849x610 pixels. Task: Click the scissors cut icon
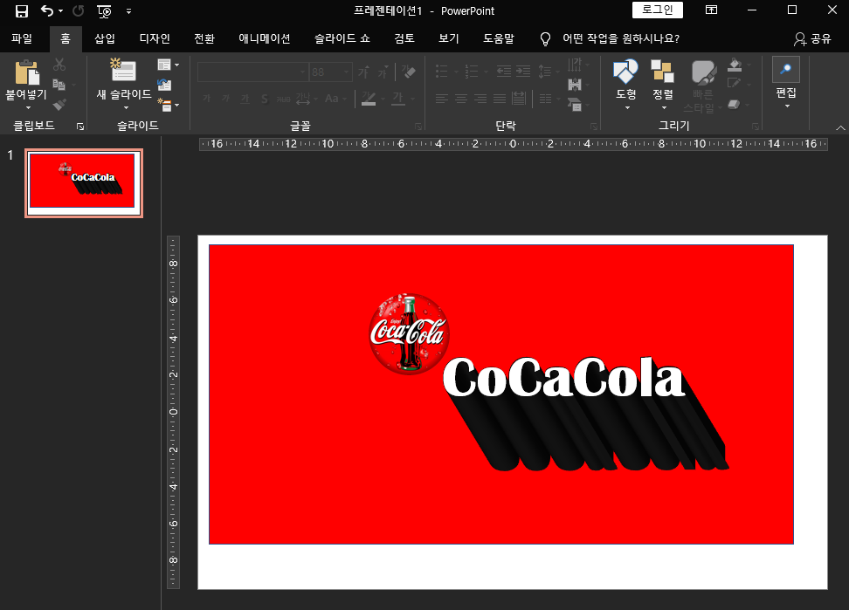[x=59, y=65]
